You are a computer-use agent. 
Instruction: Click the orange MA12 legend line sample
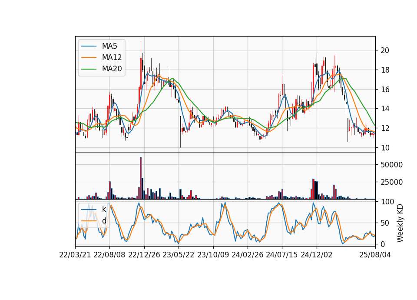89,57
